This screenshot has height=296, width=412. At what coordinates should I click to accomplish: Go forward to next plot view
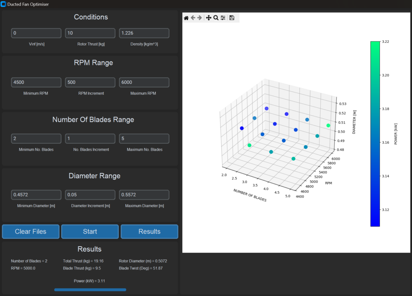click(x=200, y=18)
